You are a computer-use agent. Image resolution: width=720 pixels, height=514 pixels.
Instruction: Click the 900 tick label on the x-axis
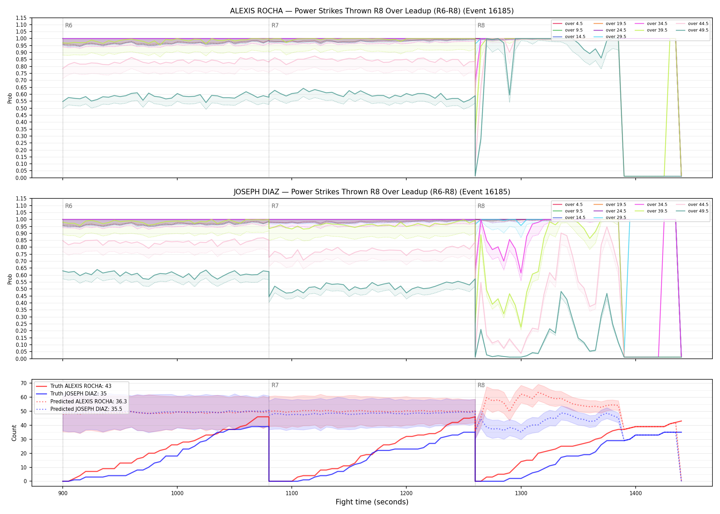tap(62, 493)
